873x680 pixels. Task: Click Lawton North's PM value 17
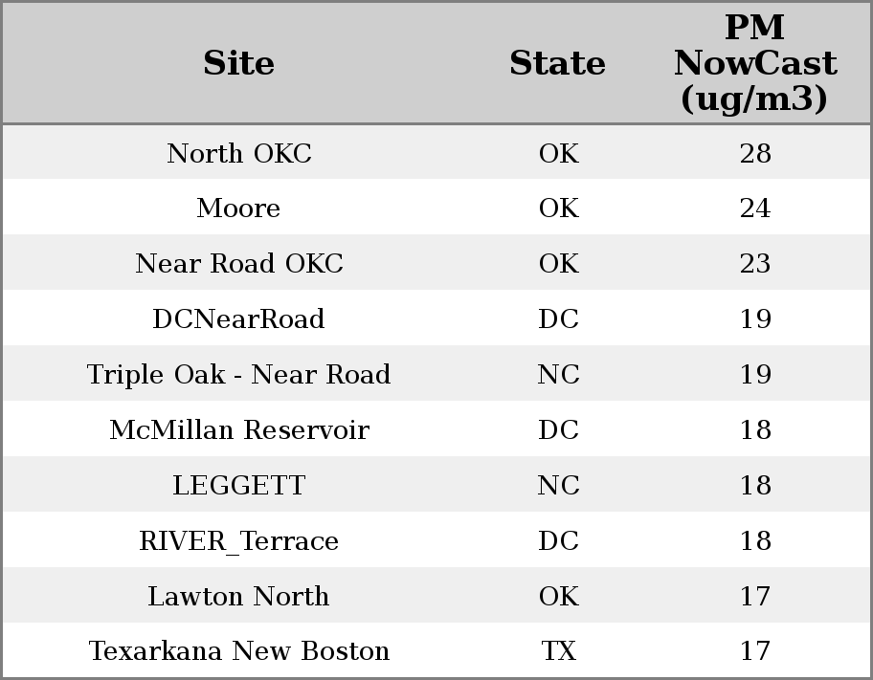754,596
